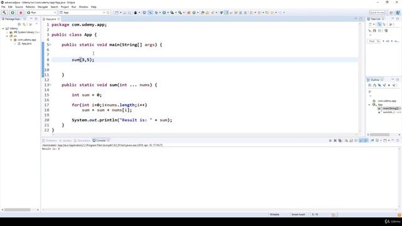The width and height of the screenshot is (402, 226).
Task: Select the Console tab
Action: point(100,141)
